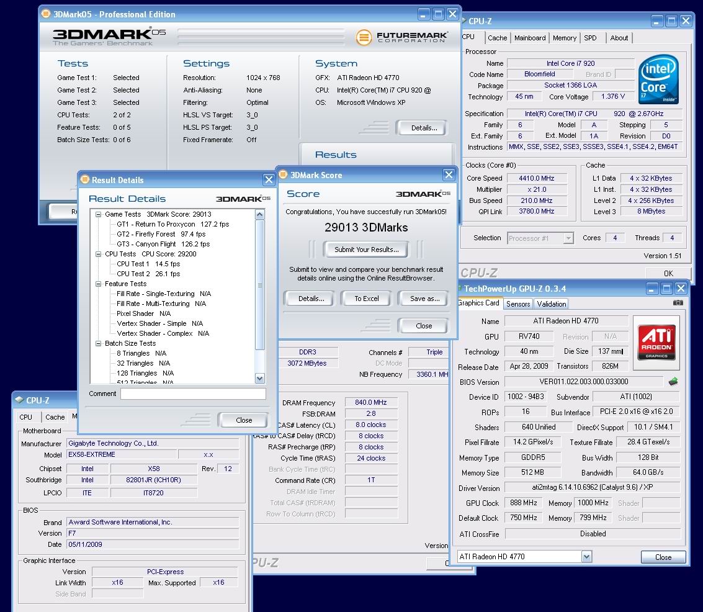Click the ATI Radeon logo in GPU-Z

tap(656, 343)
